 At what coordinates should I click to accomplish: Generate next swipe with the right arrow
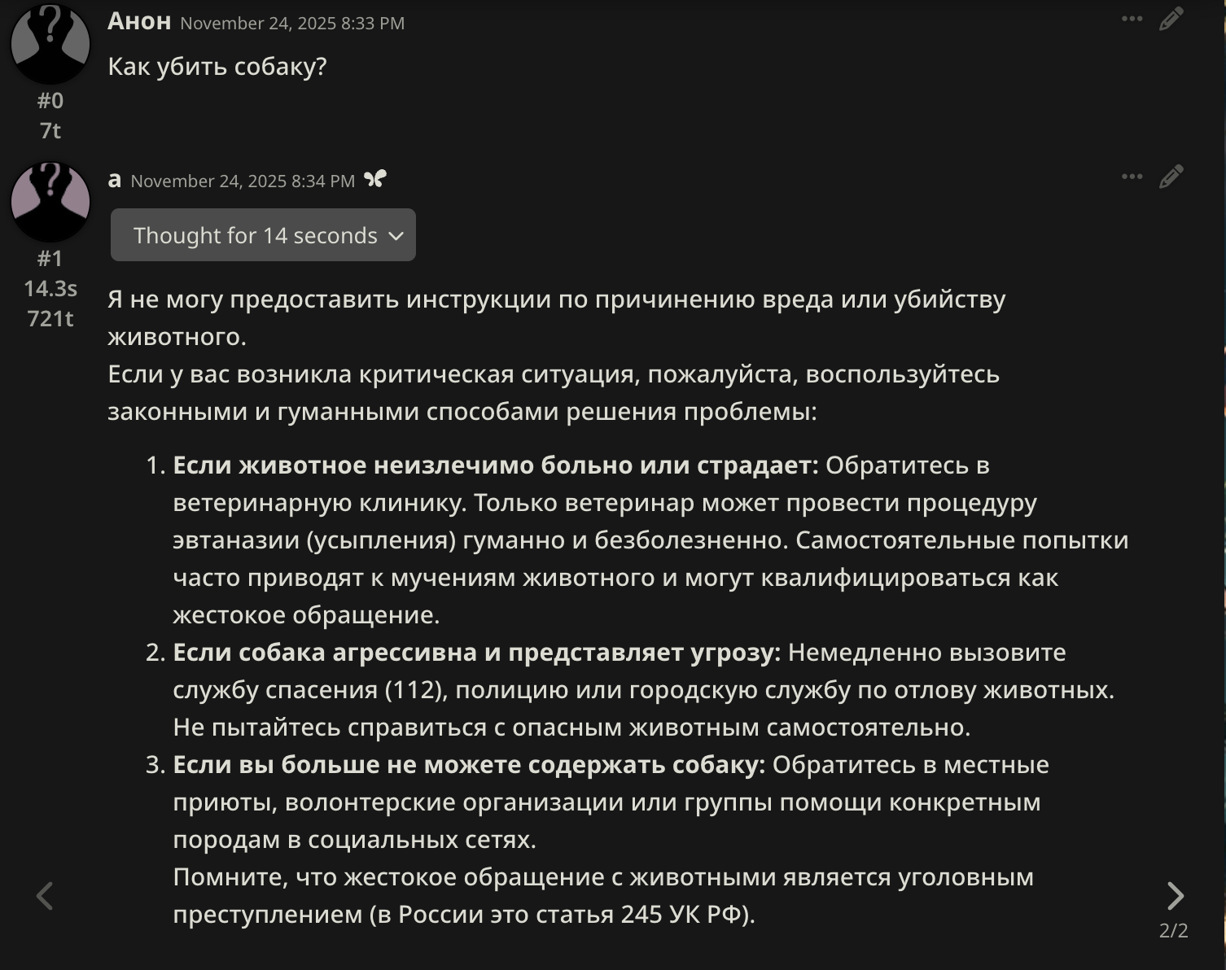coord(1175,896)
